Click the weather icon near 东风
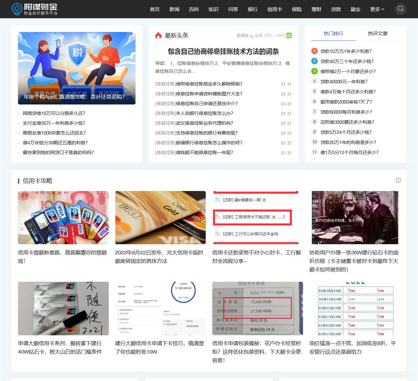The height and width of the screenshot is (381, 418). click(x=251, y=36)
